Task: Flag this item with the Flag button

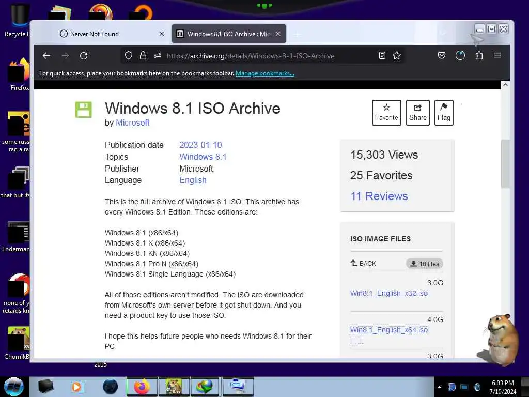Action: [444, 112]
